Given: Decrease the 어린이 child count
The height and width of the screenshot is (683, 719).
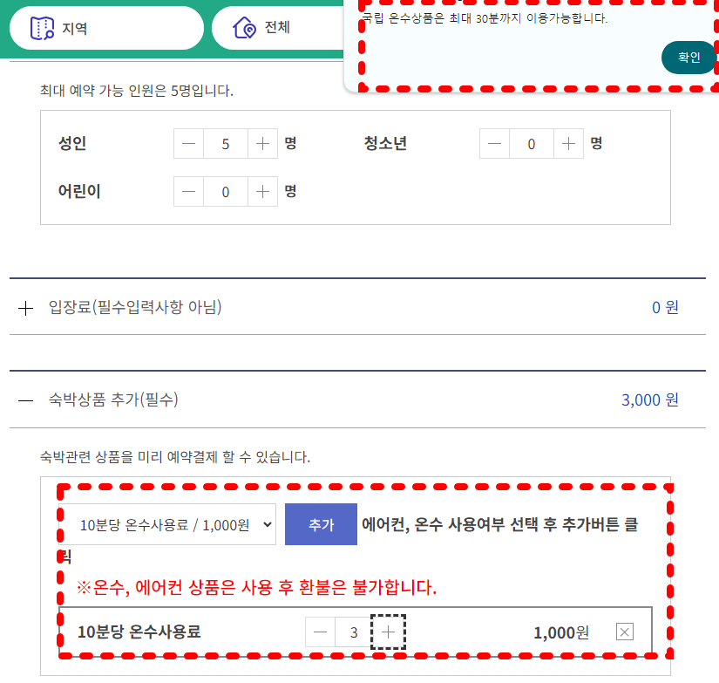Looking at the screenshot, I should [x=188, y=191].
